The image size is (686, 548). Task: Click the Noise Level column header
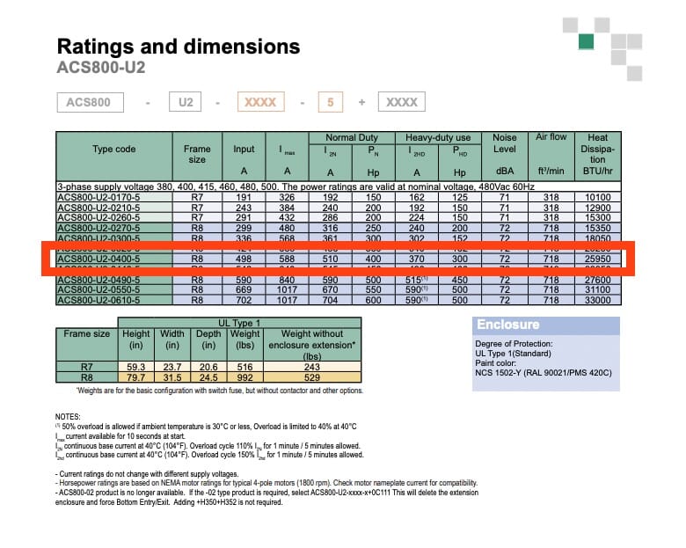tap(505, 143)
